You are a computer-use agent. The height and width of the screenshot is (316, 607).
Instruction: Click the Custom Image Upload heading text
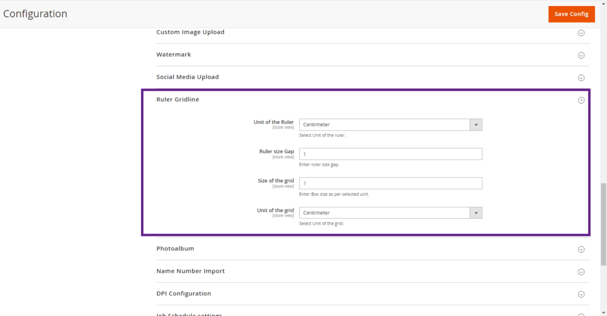tap(190, 32)
